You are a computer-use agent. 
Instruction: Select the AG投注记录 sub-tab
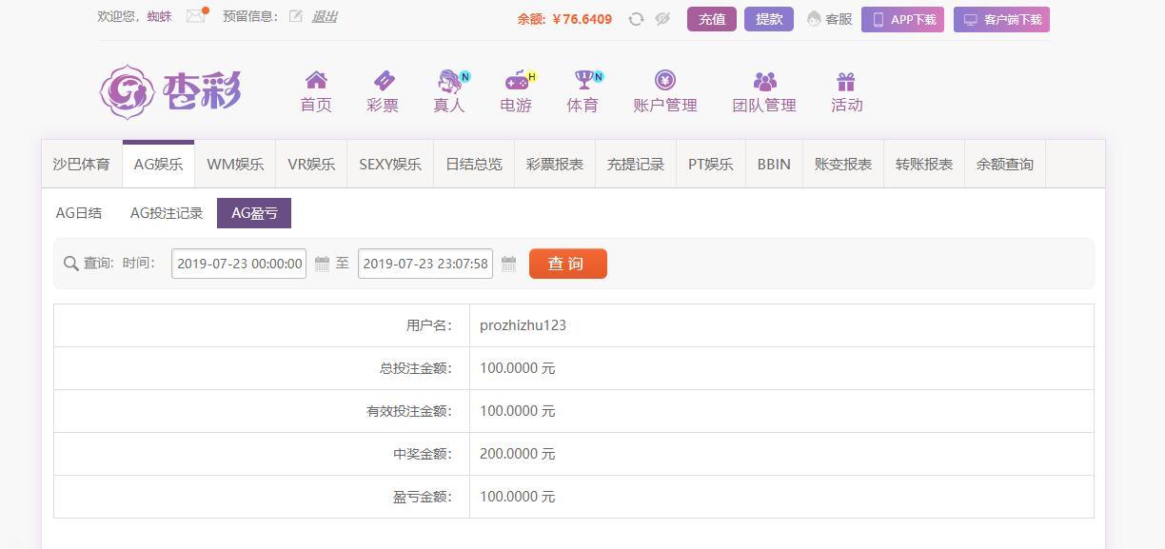click(x=167, y=213)
